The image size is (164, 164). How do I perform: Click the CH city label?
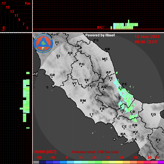pyautogui.click(x=121, y=88)
